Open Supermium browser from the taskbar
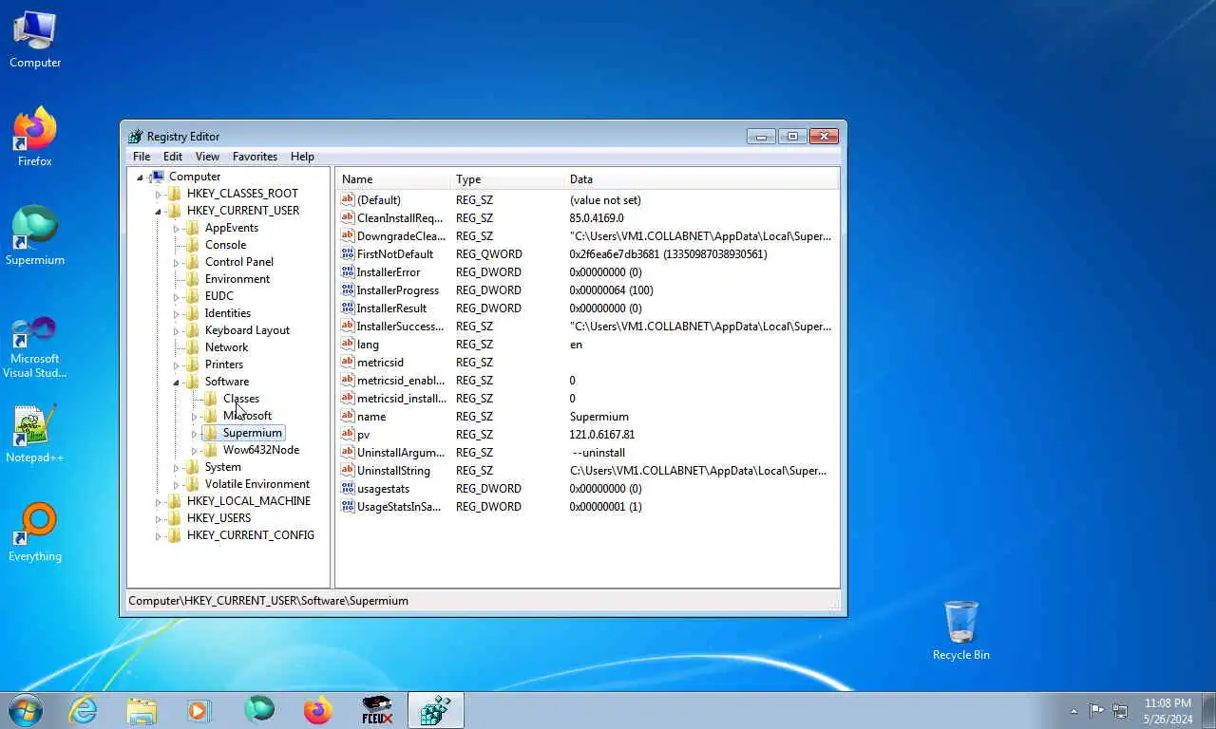This screenshot has width=1216, height=729. (258, 710)
